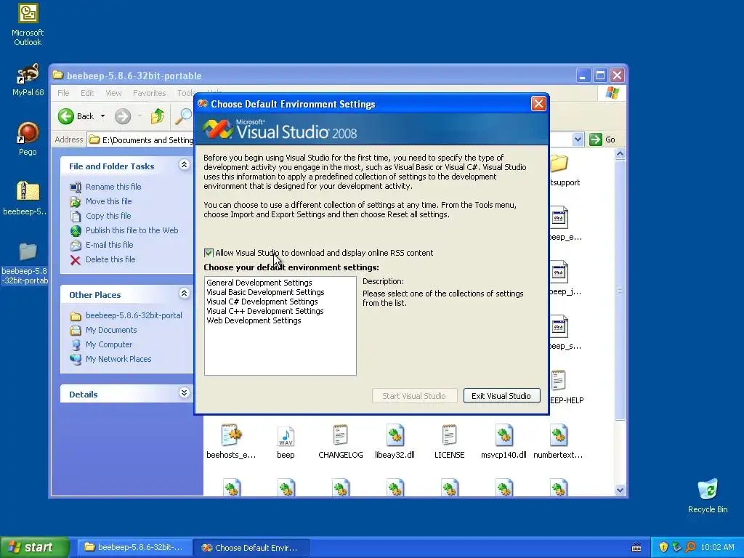Viewport: 744px width, 558px height.
Task: Click the keyboard icon near the tray
Action: point(636,548)
